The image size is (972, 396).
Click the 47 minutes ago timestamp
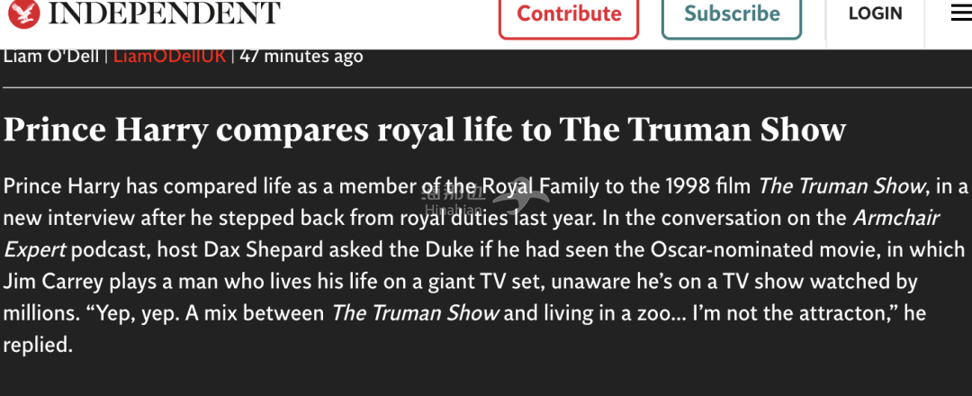pyautogui.click(x=301, y=56)
